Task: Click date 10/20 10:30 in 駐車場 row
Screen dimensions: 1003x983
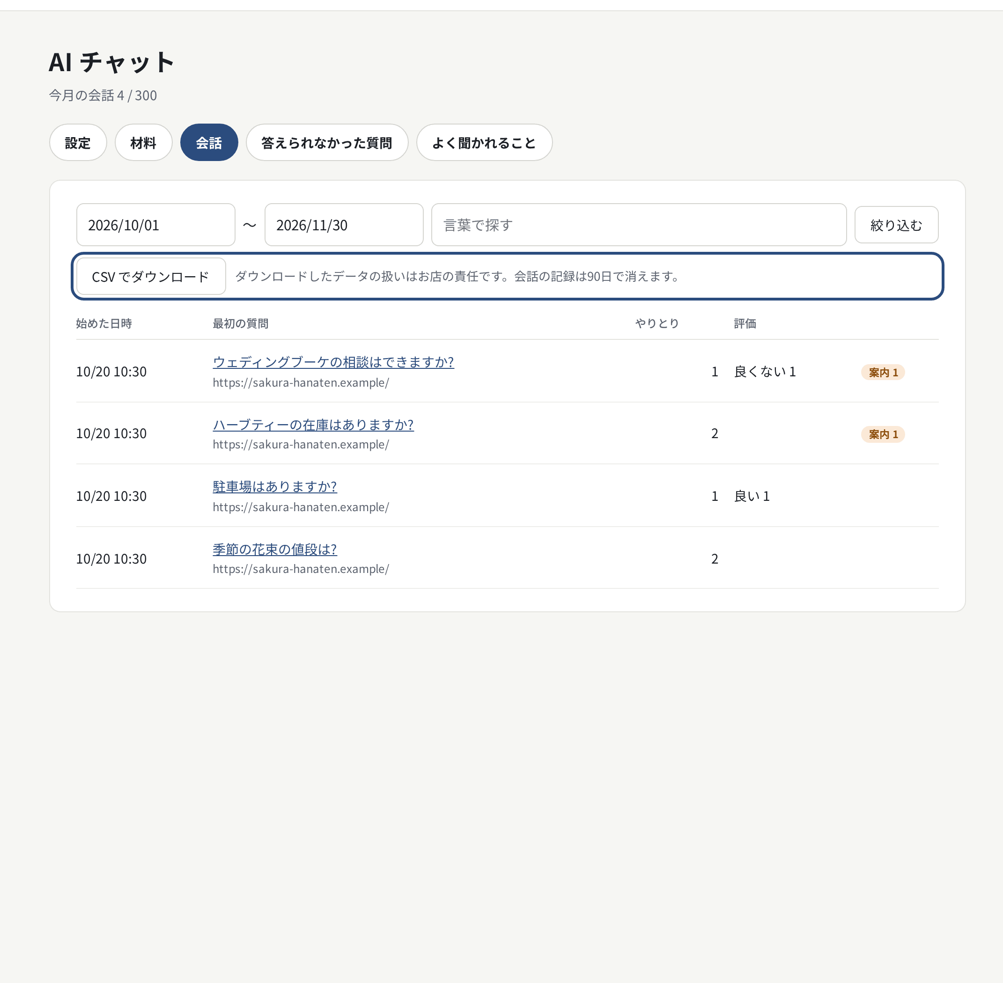Action: pyautogui.click(x=111, y=496)
